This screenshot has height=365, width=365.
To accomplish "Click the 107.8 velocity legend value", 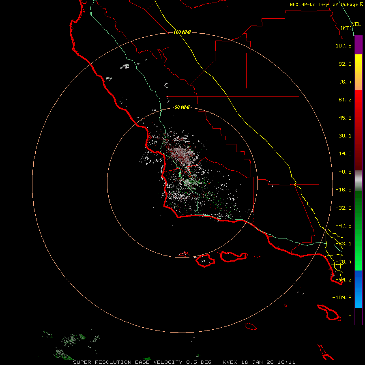I will (x=344, y=45).
